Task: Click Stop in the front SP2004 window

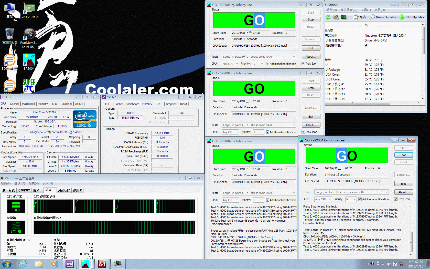Action: (x=403, y=155)
